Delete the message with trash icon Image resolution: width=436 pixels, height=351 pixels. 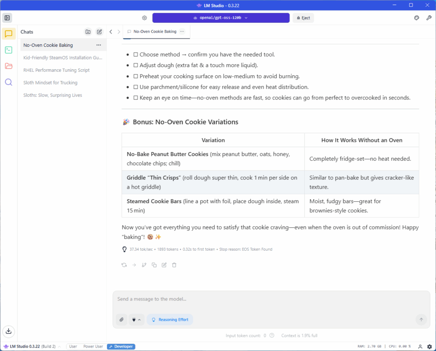point(174,265)
